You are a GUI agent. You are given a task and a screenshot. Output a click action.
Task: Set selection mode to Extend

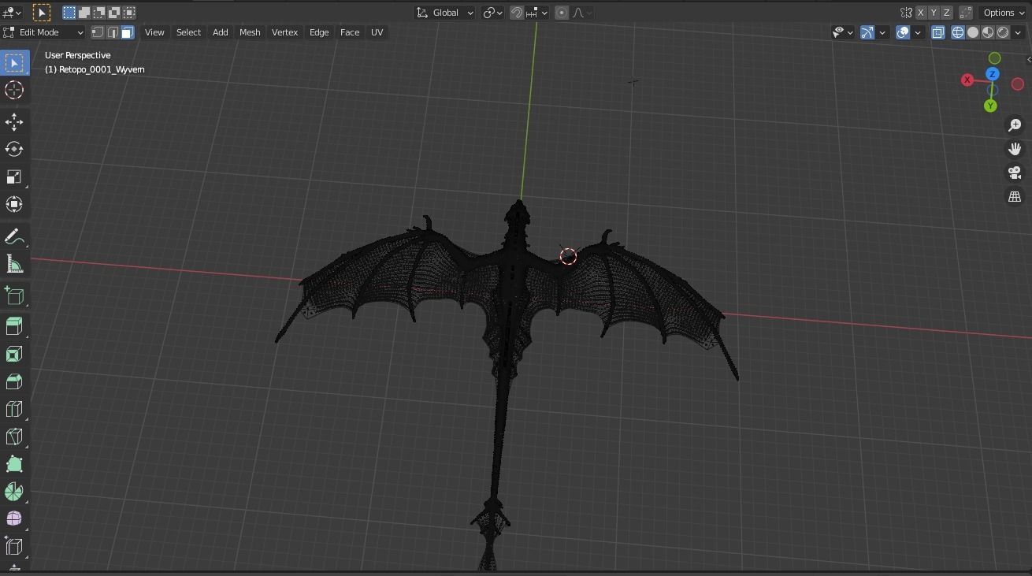click(x=84, y=13)
